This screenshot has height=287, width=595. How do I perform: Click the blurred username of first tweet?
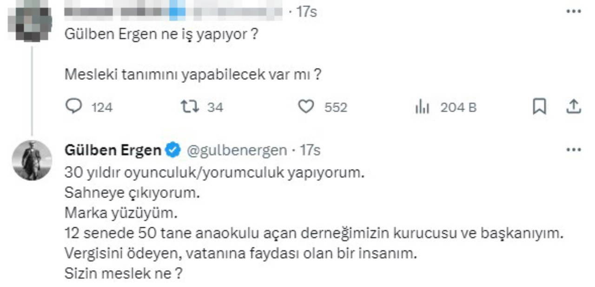click(173, 12)
